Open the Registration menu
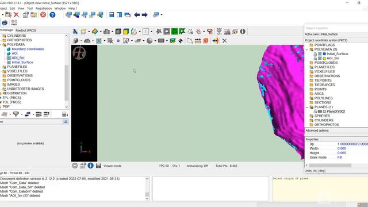Screen dimensions: 368x207 (x=44, y=9)
